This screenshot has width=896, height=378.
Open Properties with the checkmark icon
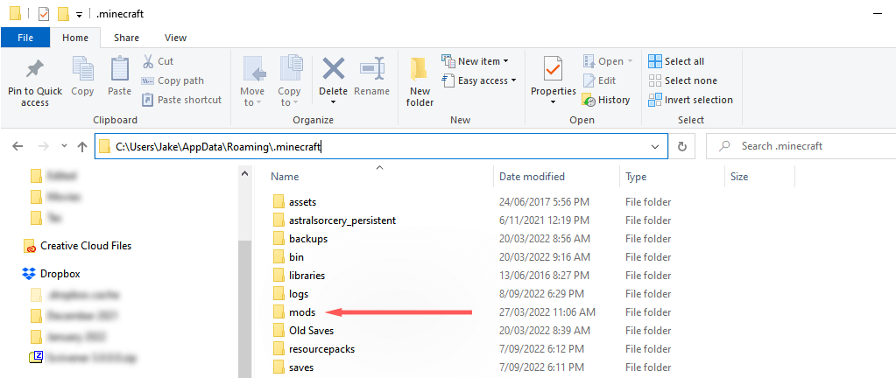click(x=553, y=70)
